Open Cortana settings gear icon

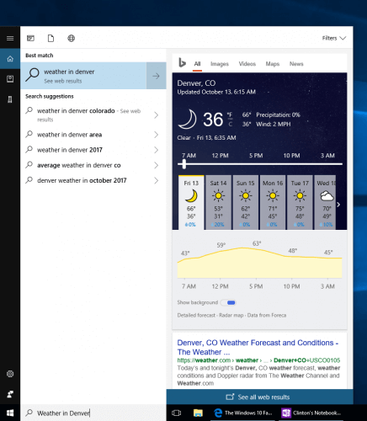(x=10, y=374)
